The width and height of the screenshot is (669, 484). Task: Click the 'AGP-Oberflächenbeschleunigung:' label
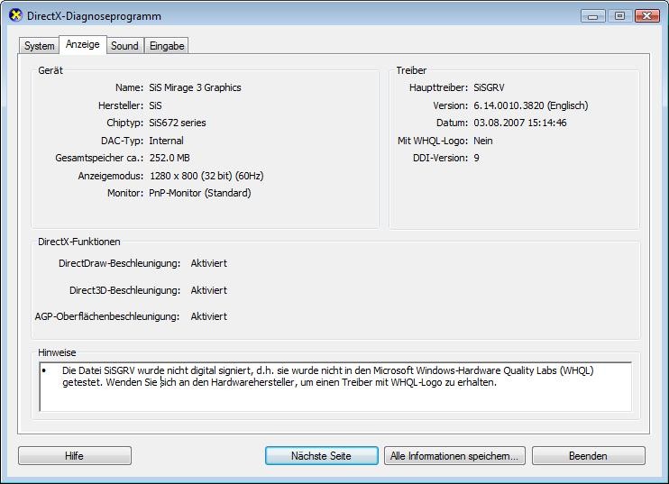(x=107, y=317)
